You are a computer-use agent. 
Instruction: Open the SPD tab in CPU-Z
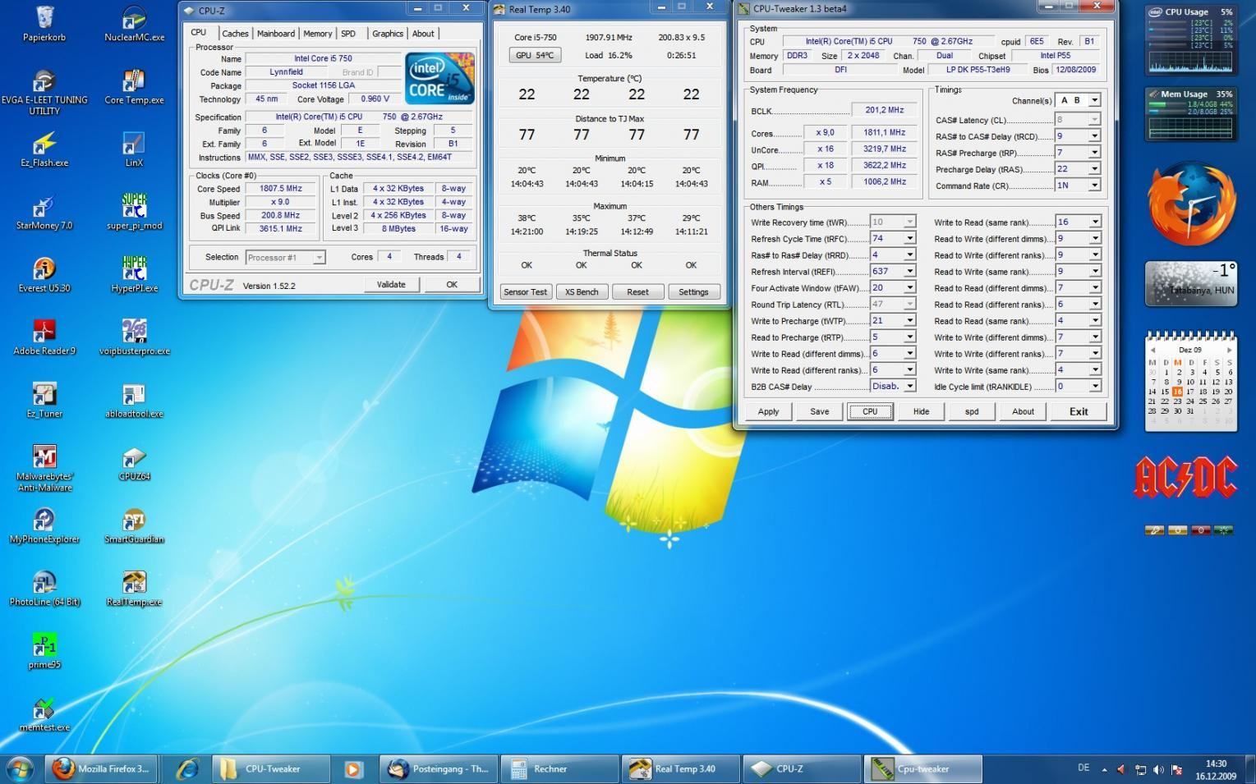click(x=348, y=34)
